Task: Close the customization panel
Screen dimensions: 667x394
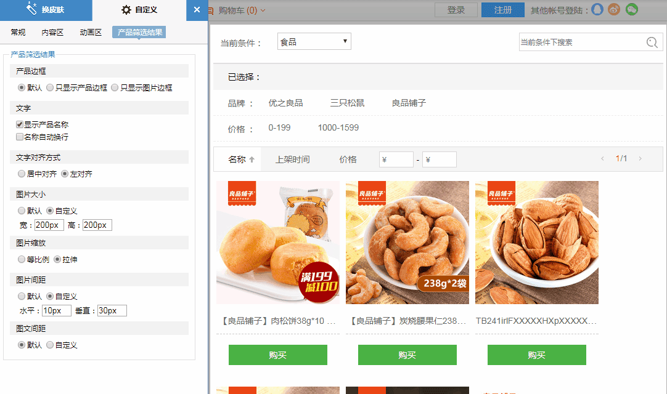Action: (197, 10)
